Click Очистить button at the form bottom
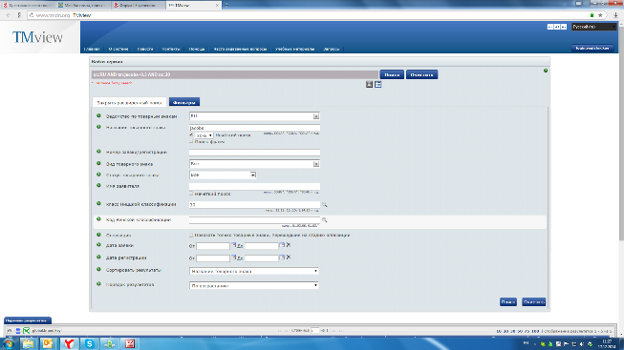Screen dimensions: 624x350 click(x=533, y=302)
